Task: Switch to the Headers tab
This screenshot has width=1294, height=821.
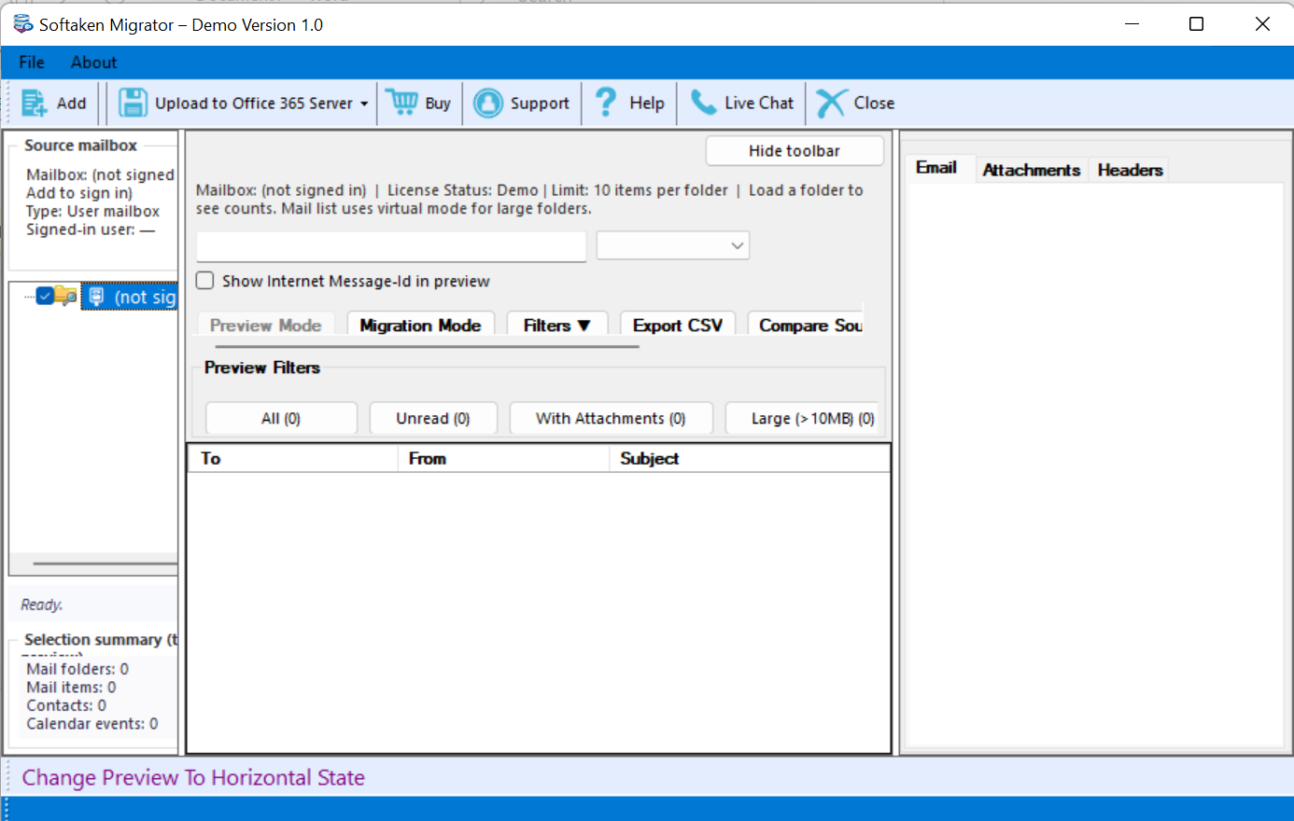Action: coord(1130,170)
